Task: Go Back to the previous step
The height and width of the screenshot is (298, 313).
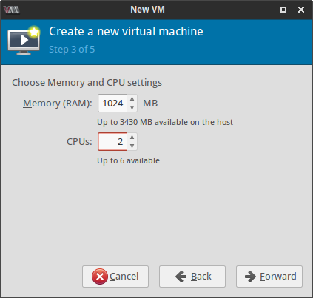Action: click(192, 277)
